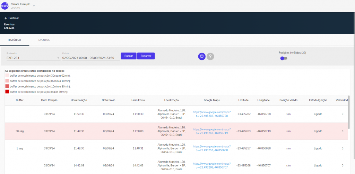Click hora posição cell 11:49:30
Image resolution: width=355 pixels, height=174 pixels.
79,131
